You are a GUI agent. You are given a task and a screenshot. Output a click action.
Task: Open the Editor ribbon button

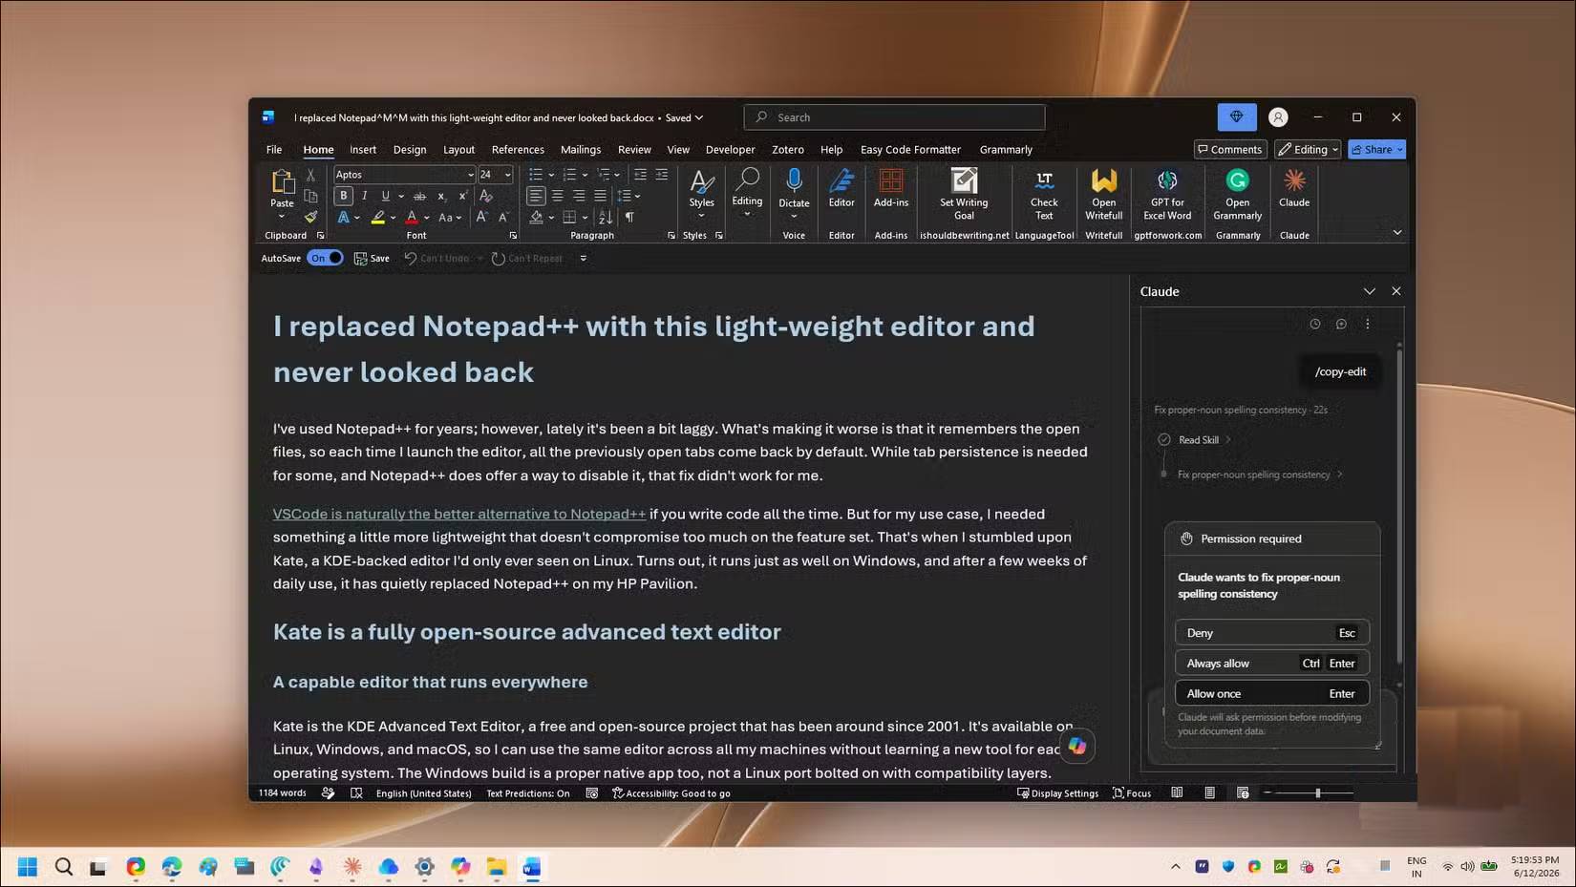point(841,188)
